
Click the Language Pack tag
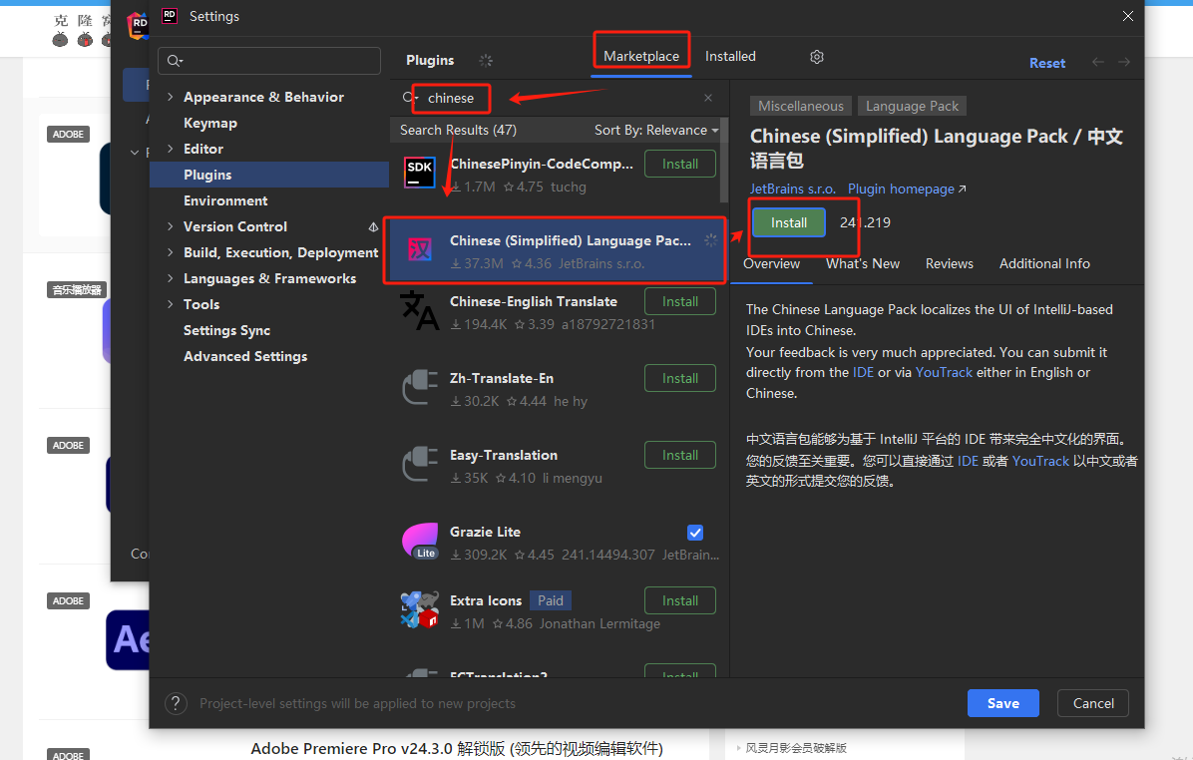point(912,107)
